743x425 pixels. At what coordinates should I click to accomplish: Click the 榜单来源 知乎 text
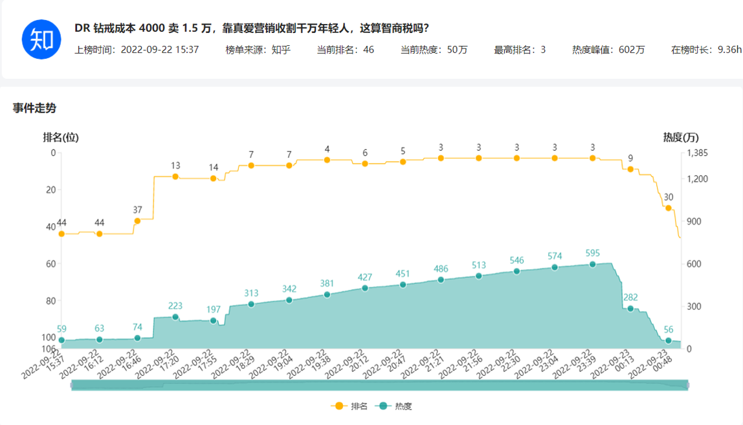click(x=258, y=50)
